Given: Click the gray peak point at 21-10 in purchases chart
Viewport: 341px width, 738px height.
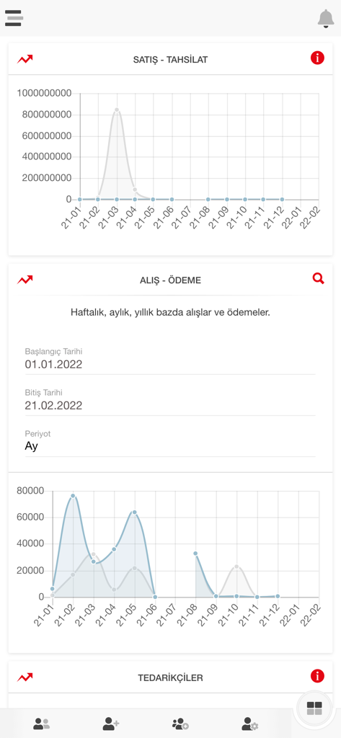Looking at the screenshot, I should click(236, 566).
